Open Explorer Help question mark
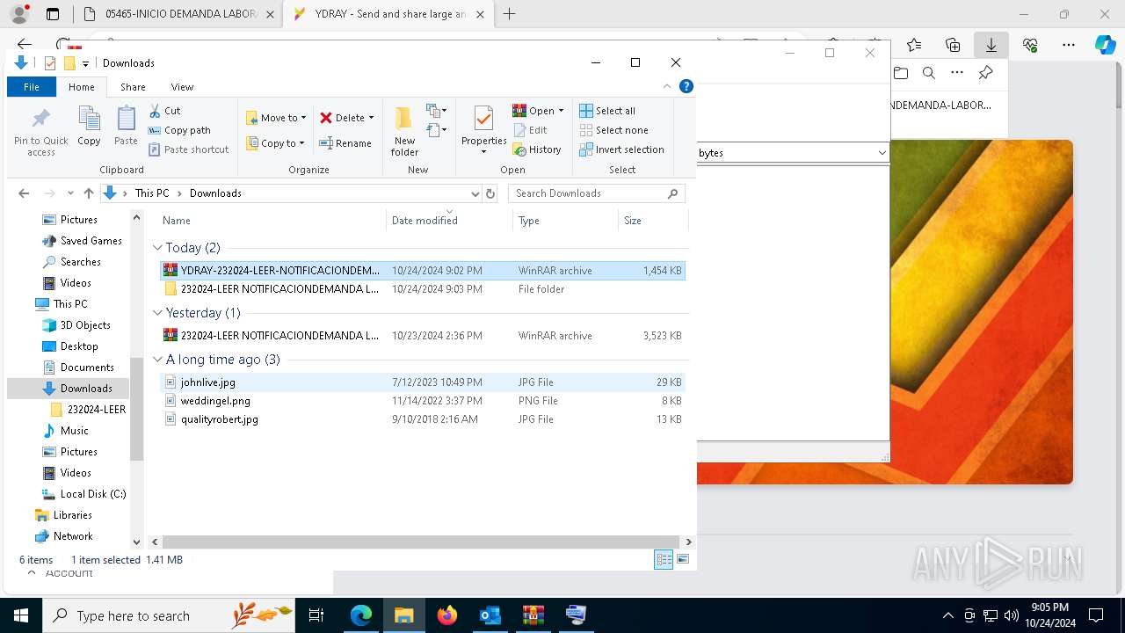 coord(686,86)
